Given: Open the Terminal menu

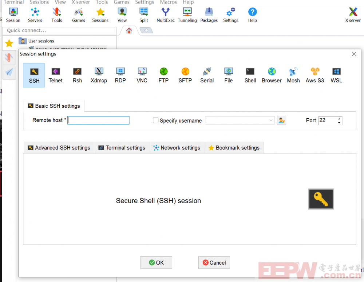Looking at the screenshot, I should point(14,2).
